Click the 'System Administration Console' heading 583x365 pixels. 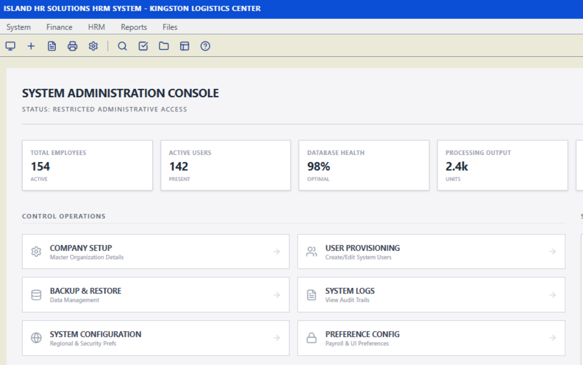120,93
